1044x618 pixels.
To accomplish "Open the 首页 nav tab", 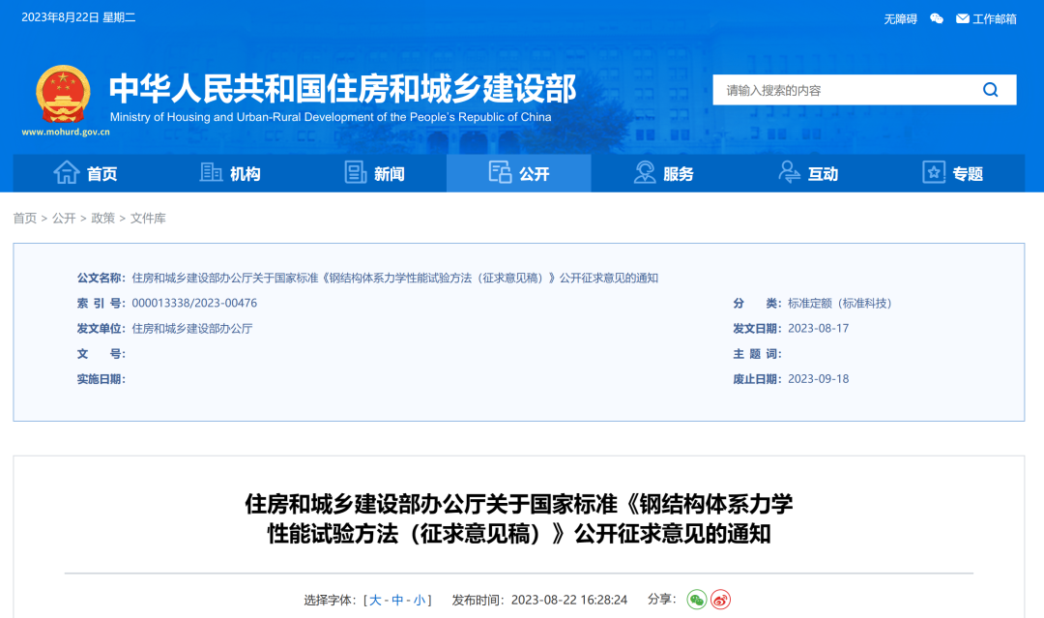I will click(85, 173).
